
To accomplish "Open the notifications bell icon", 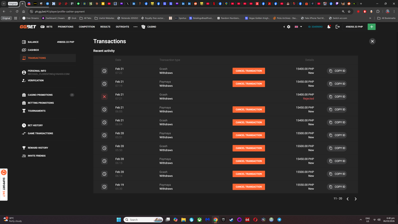I will click(x=329, y=27).
